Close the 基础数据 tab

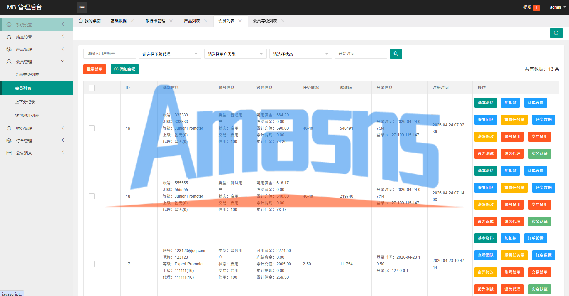(132, 21)
